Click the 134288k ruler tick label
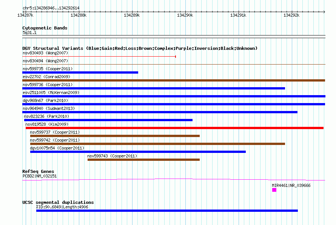336x225 pixels. [79, 15]
